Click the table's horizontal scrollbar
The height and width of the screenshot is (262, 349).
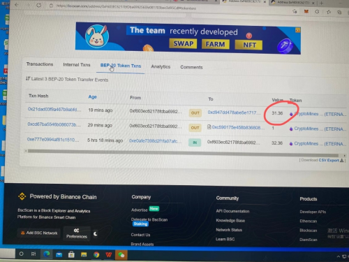183,153
